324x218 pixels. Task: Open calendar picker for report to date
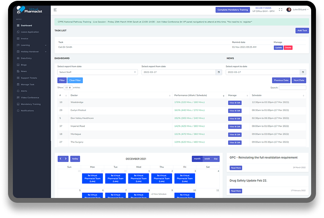pyautogui.click(x=303, y=72)
